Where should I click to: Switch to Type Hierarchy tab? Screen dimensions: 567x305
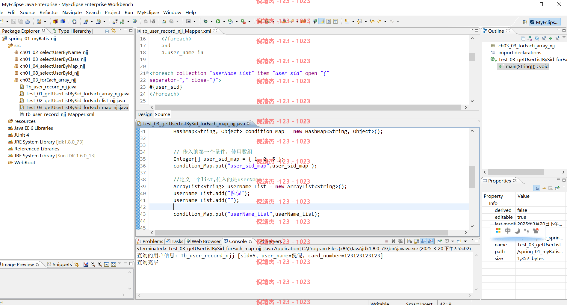(72, 31)
